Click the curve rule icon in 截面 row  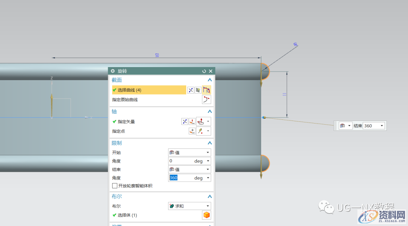point(207,90)
